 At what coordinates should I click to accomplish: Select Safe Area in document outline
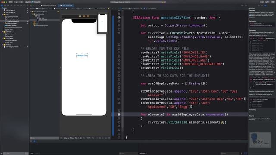tap(41, 18)
